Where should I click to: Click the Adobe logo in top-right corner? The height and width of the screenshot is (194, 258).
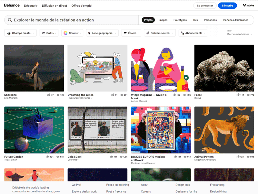[248, 5]
